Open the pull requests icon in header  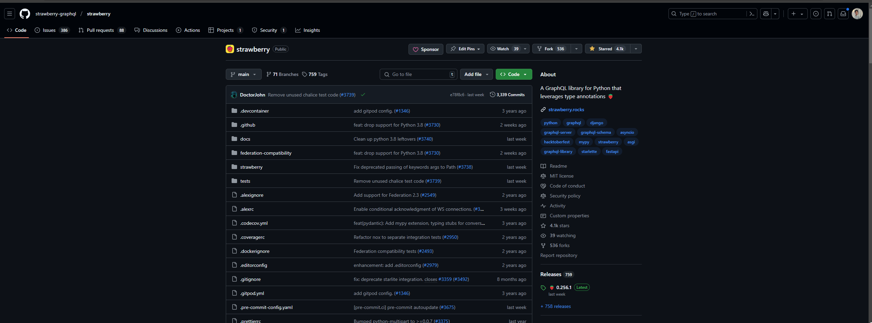(830, 14)
